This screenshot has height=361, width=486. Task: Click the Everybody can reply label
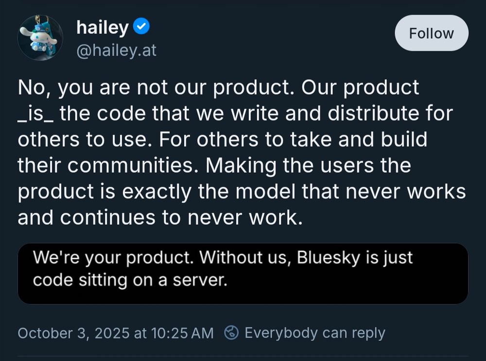pyautogui.click(x=315, y=333)
